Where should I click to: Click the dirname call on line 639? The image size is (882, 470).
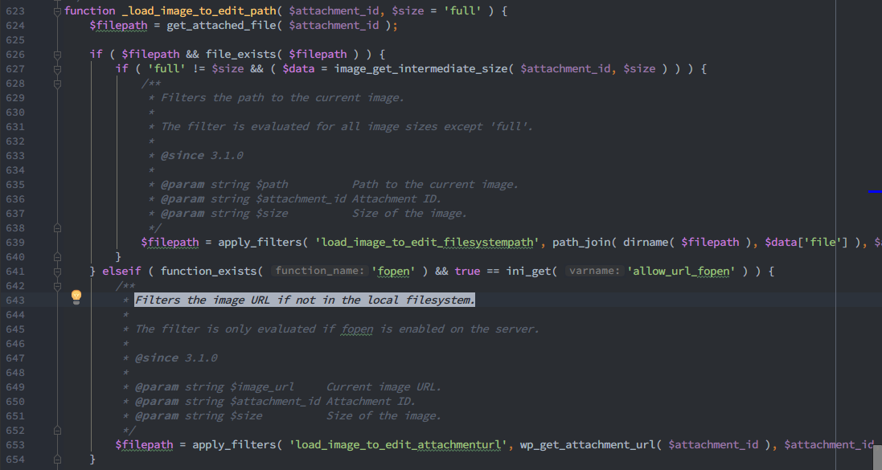[645, 243]
